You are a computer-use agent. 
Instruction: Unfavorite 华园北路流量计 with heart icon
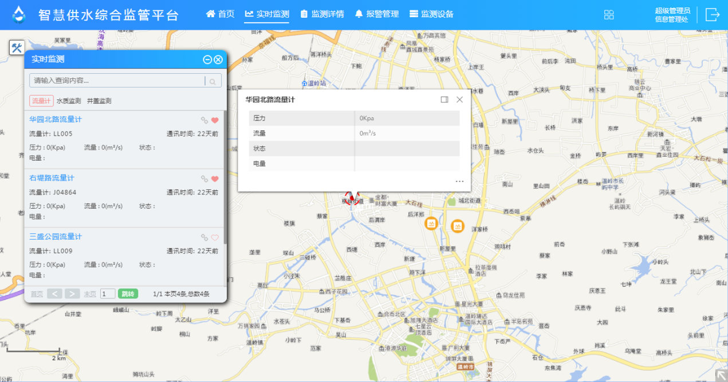pos(215,120)
